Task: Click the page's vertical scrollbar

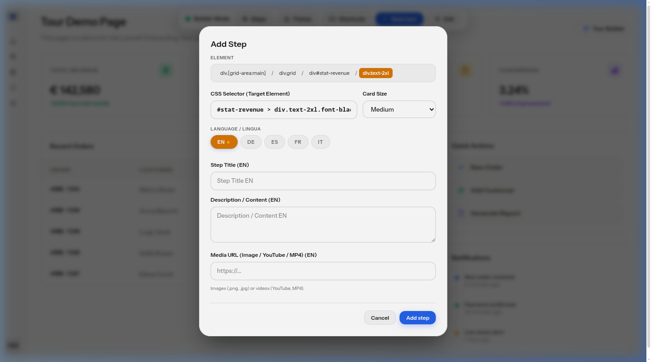Action: click(648, 181)
